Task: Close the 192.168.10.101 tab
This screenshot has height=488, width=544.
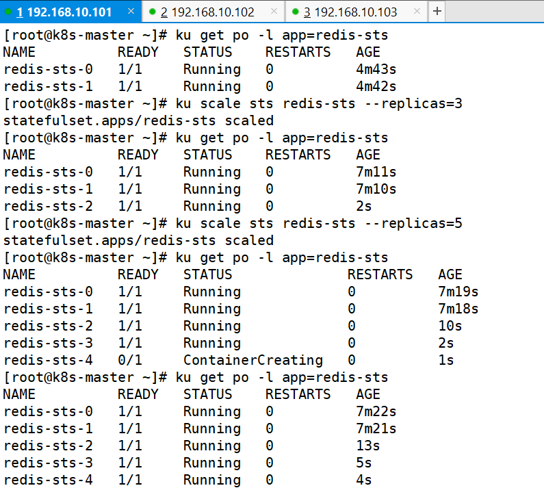Action: [x=131, y=12]
